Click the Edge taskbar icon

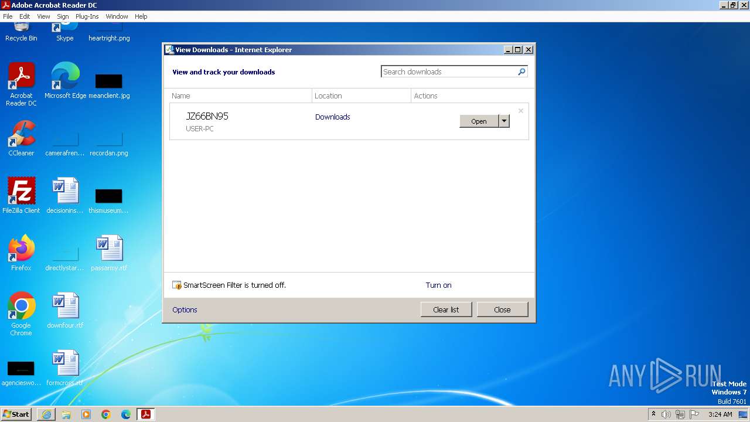pyautogui.click(x=126, y=414)
